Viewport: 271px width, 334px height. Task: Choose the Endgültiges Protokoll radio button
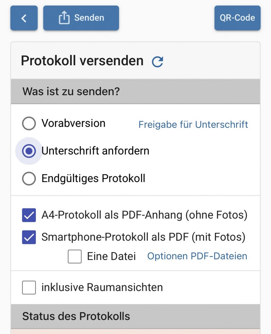(x=29, y=179)
